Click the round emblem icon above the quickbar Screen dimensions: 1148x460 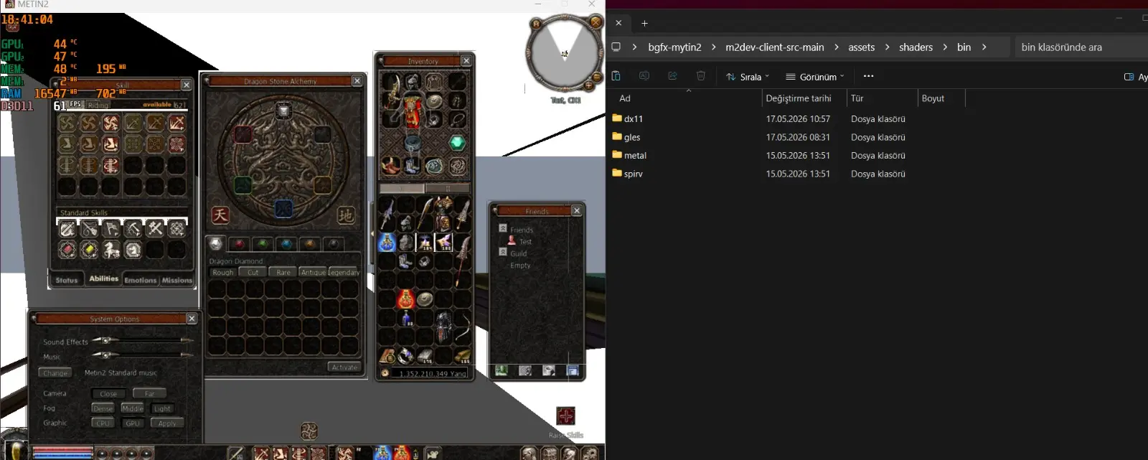(x=309, y=431)
